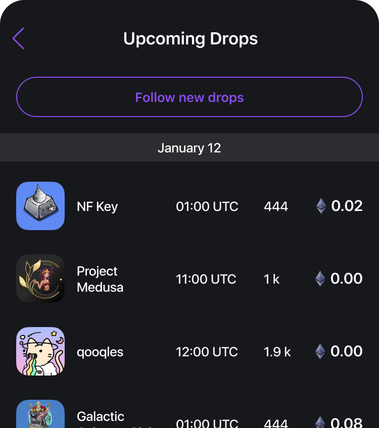
Task: Click the Ethereum icon on the Galactic row
Action: click(x=320, y=423)
